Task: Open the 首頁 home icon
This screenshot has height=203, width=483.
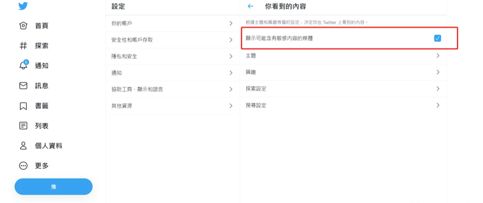Action: click(23, 26)
